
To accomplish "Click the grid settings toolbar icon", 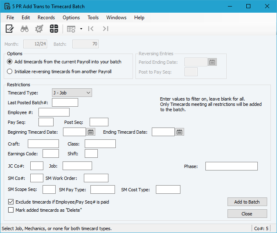I will coord(71,29).
